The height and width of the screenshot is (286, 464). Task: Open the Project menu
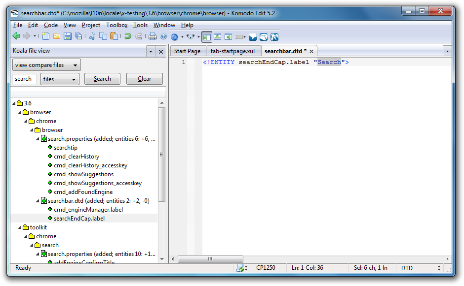[91, 25]
